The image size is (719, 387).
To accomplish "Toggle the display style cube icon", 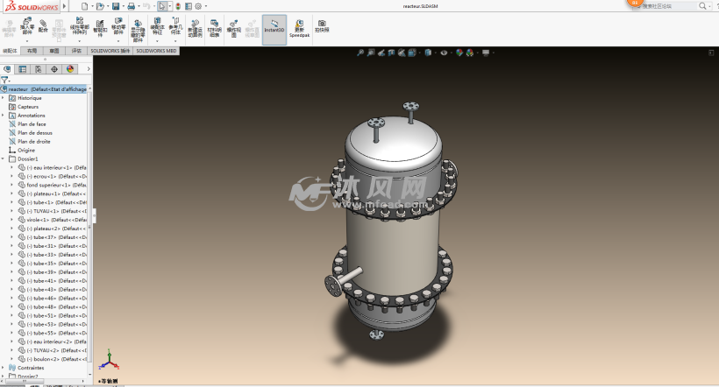I will click(428, 53).
